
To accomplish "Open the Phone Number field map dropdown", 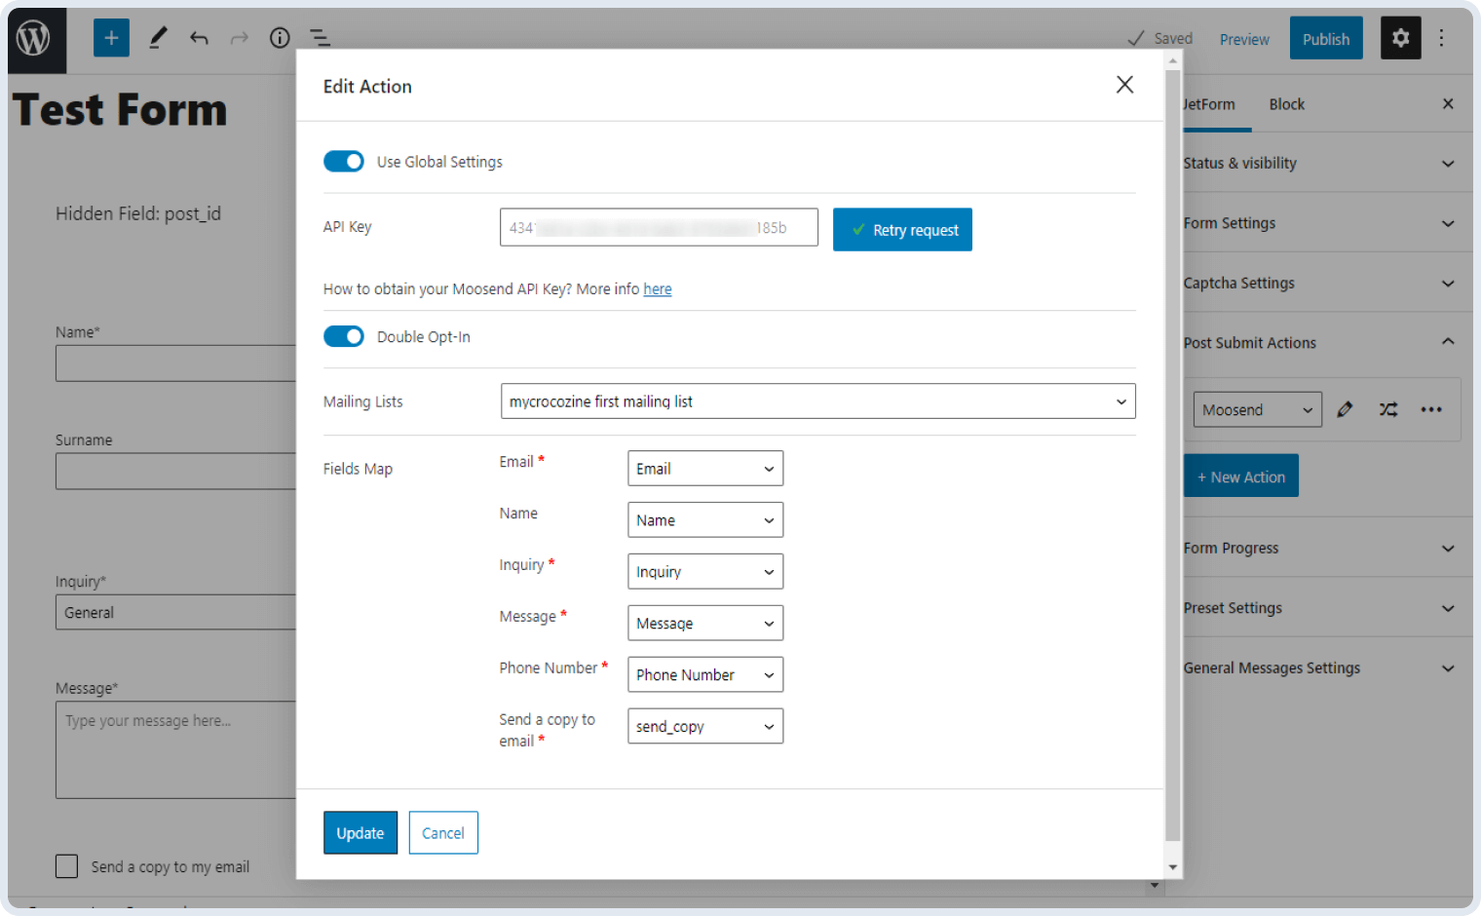I will [704, 674].
